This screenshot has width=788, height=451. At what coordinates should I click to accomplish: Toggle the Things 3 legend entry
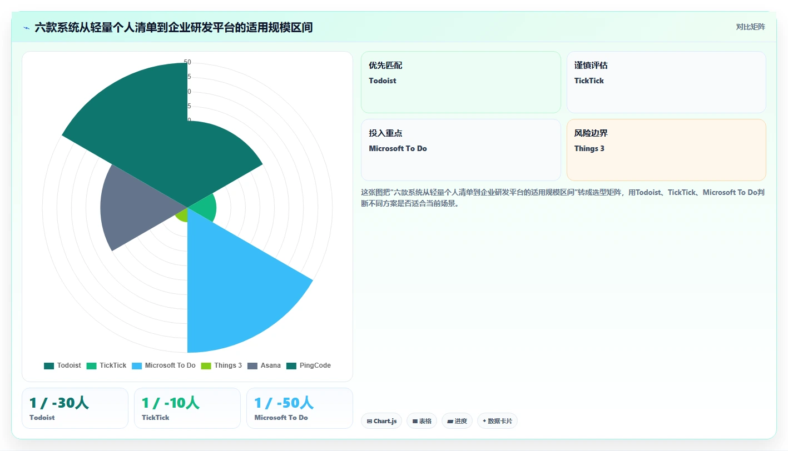pyautogui.click(x=221, y=365)
